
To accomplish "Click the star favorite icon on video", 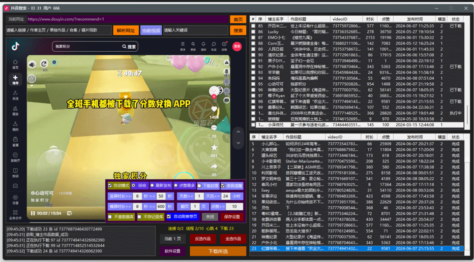I will coord(214,148).
